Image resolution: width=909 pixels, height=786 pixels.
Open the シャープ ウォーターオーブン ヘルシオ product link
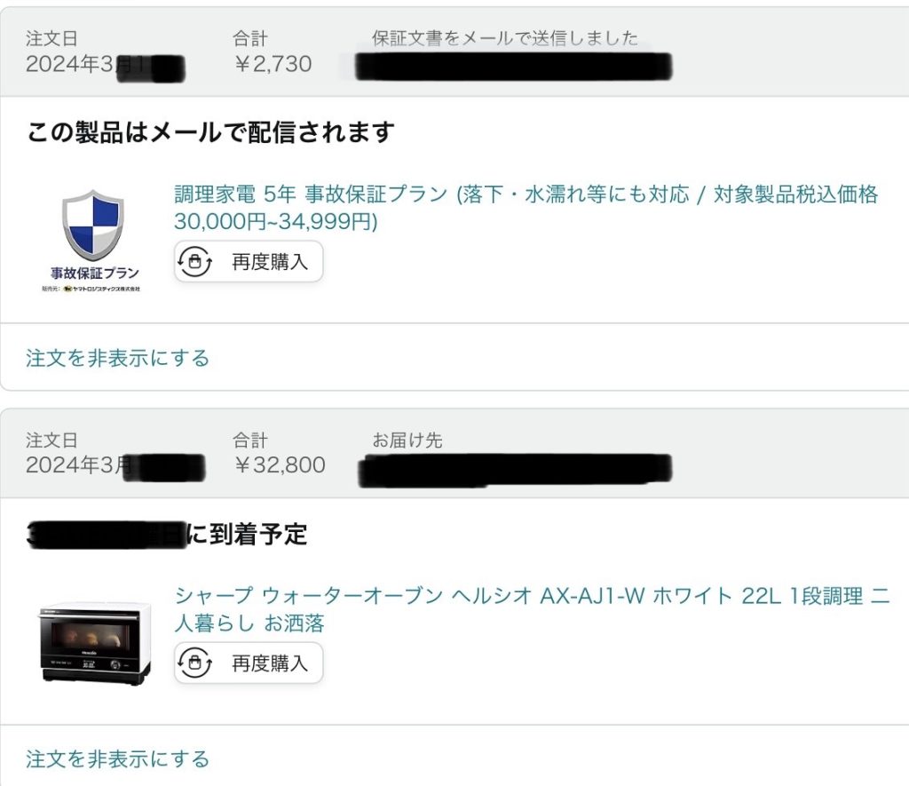coord(532,609)
